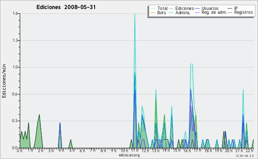This screenshot has width=258, height=159.
Task: Click the '11 h' x-axis label
Action: 135,150
